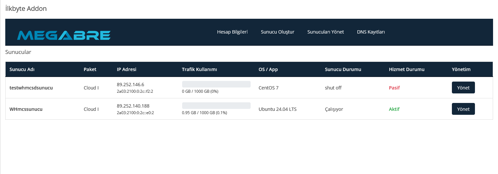
Task: Click the Trafik Kullanımı column header
Action: (199, 69)
